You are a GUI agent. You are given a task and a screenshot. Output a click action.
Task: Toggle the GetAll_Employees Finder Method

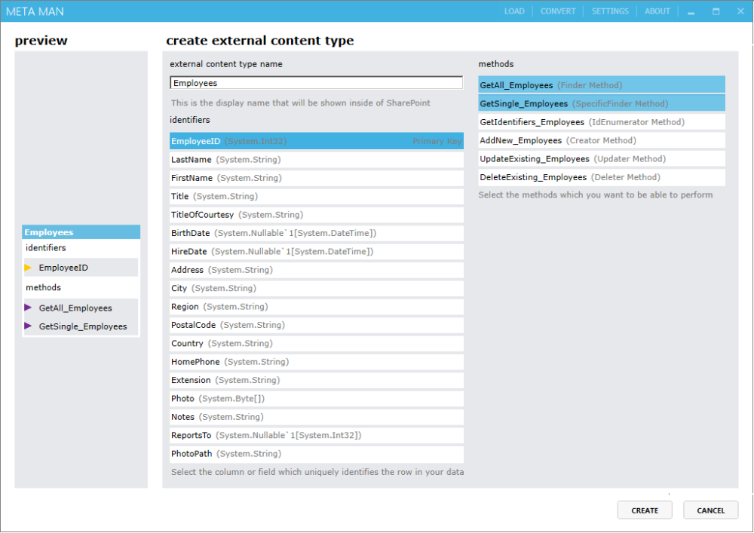pyautogui.click(x=601, y=85)
